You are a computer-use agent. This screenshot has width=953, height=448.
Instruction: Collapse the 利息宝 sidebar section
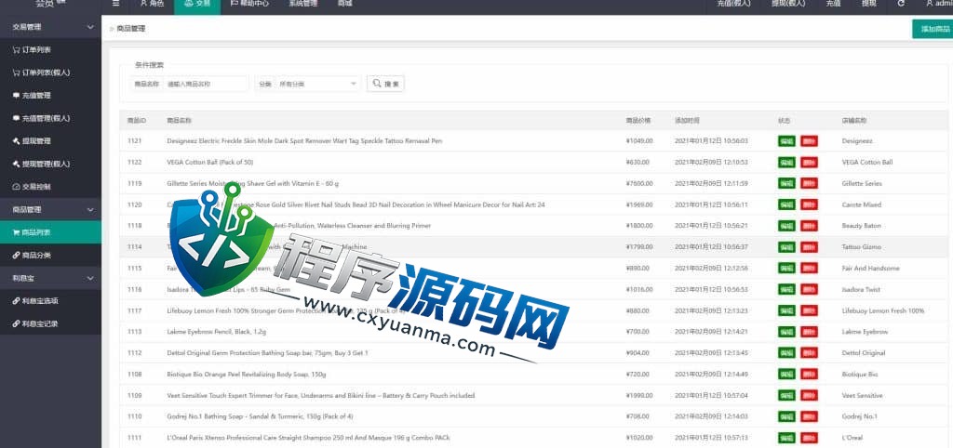pyautogui.click(x=50, y=279)
